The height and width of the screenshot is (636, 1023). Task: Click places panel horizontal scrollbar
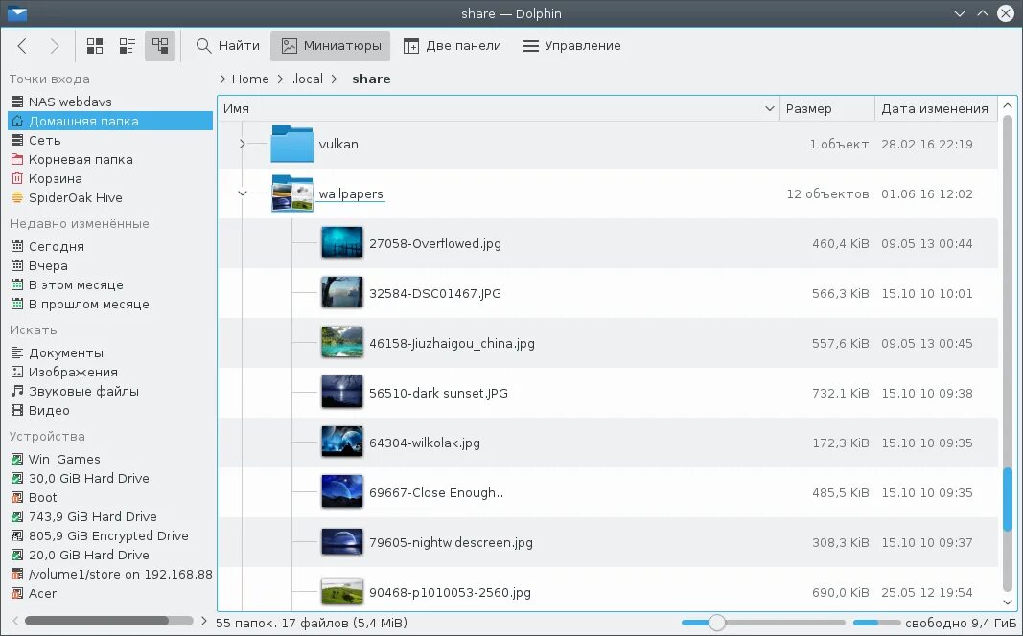pos(96,621)
